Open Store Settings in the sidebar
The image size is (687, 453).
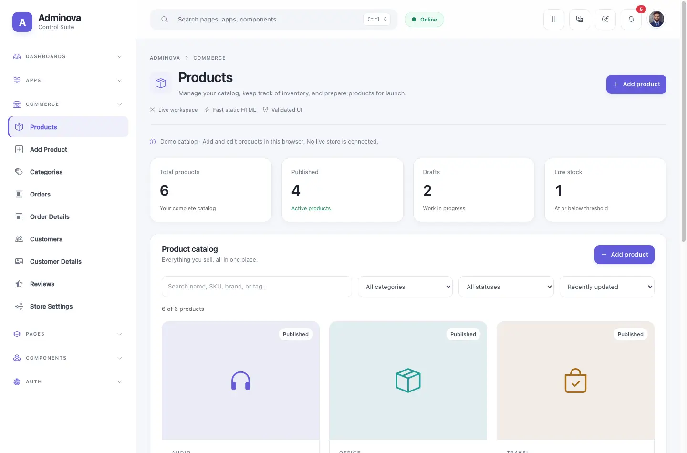(68, 306)
